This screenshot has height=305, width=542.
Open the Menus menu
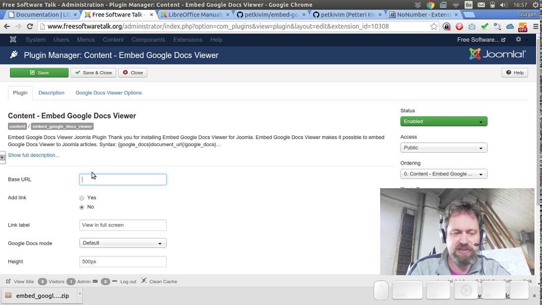coord(86,40)
